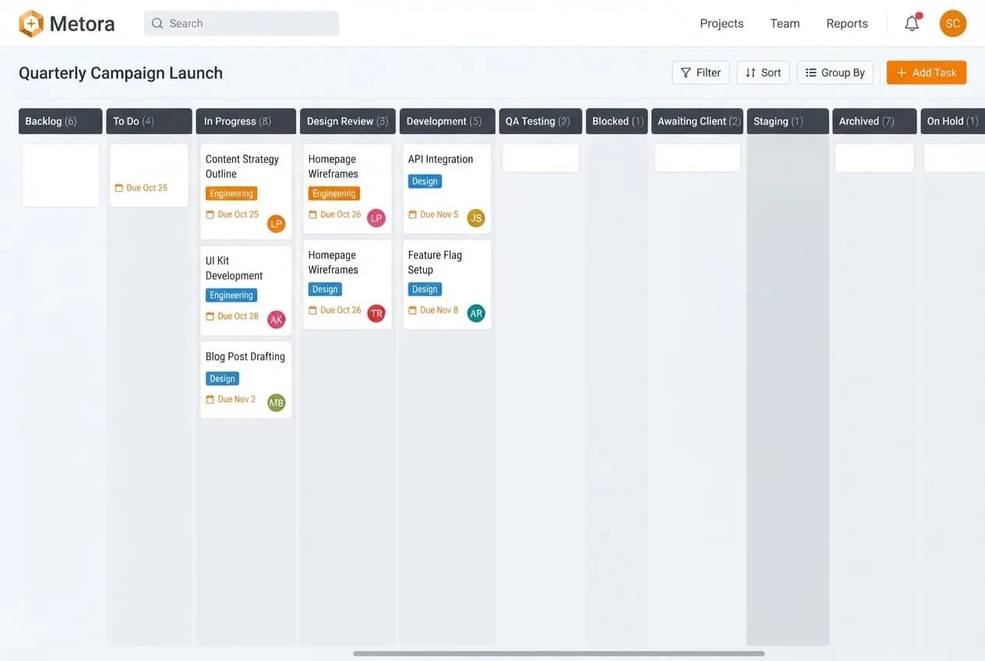This screenshot has width=985, height=661.
Task: Click calendar icon beside Due Oct 28
Action: pyautogui.click(x=210, y=316)
